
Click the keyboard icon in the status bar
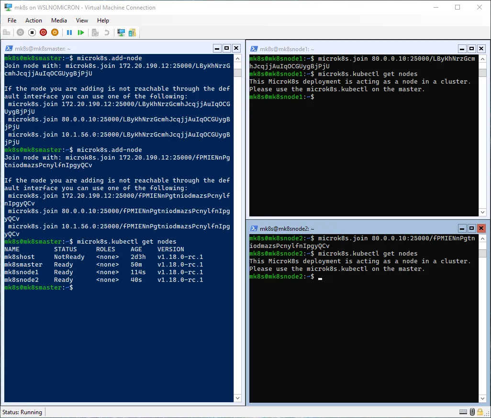coord(463,412)
